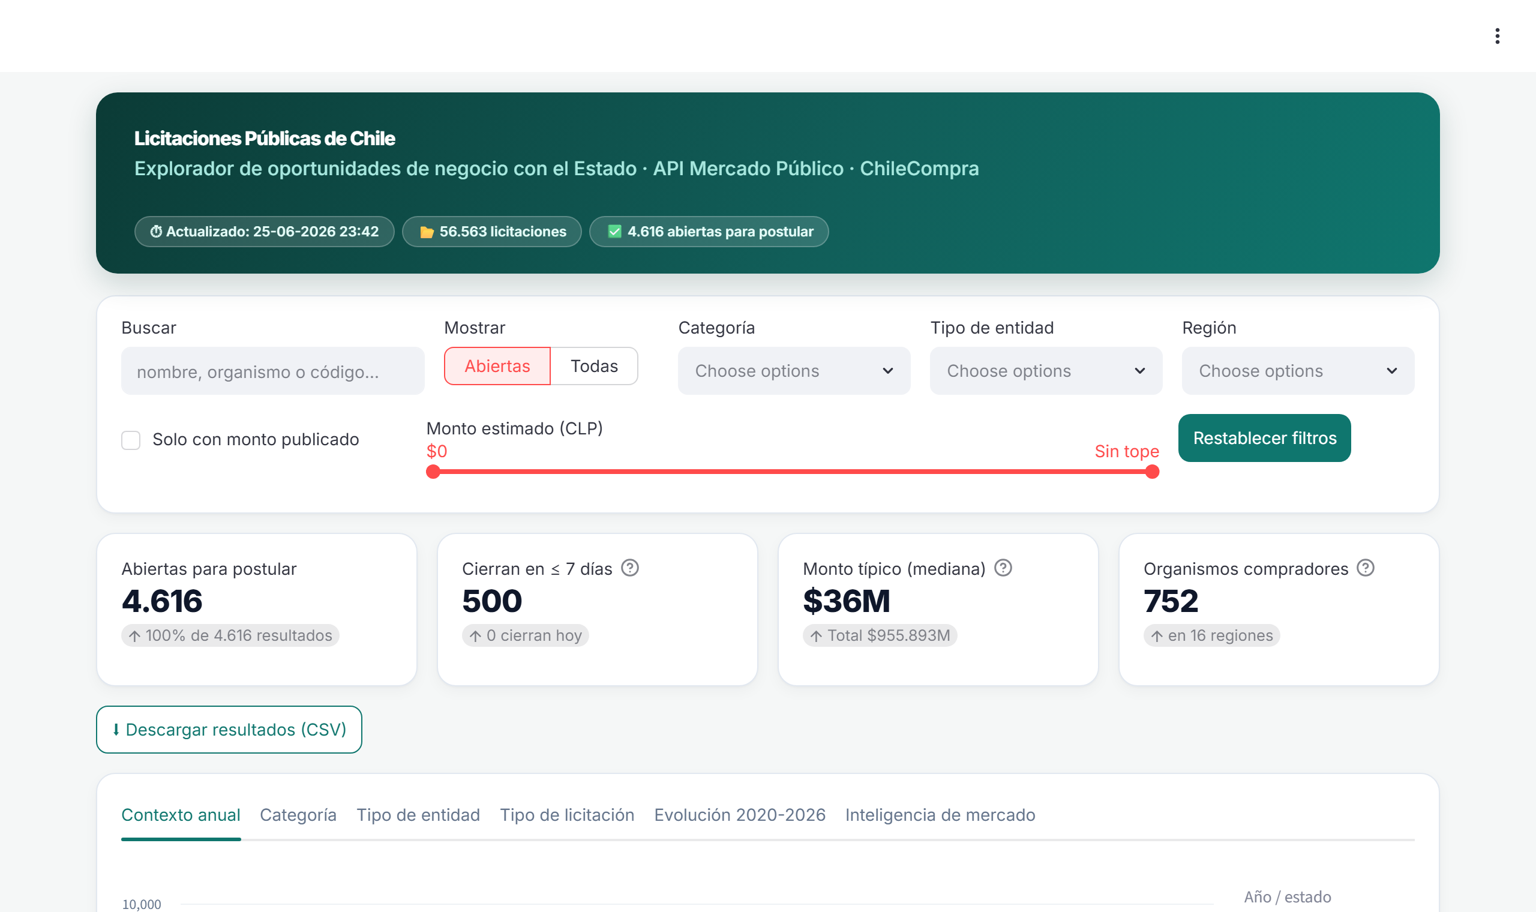Click help icon beside Organismos compradores
Viewport: 1536px width, 912px height.
tap(1365, 568)
